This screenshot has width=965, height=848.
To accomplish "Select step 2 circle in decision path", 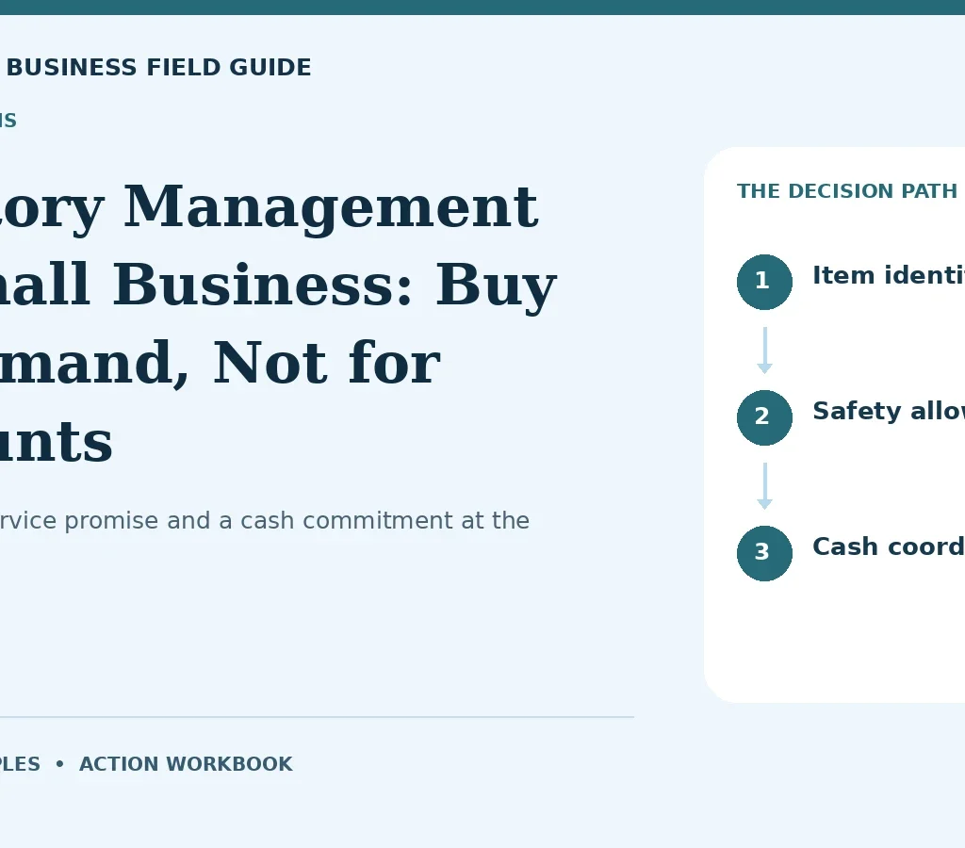I will point(764,417).
